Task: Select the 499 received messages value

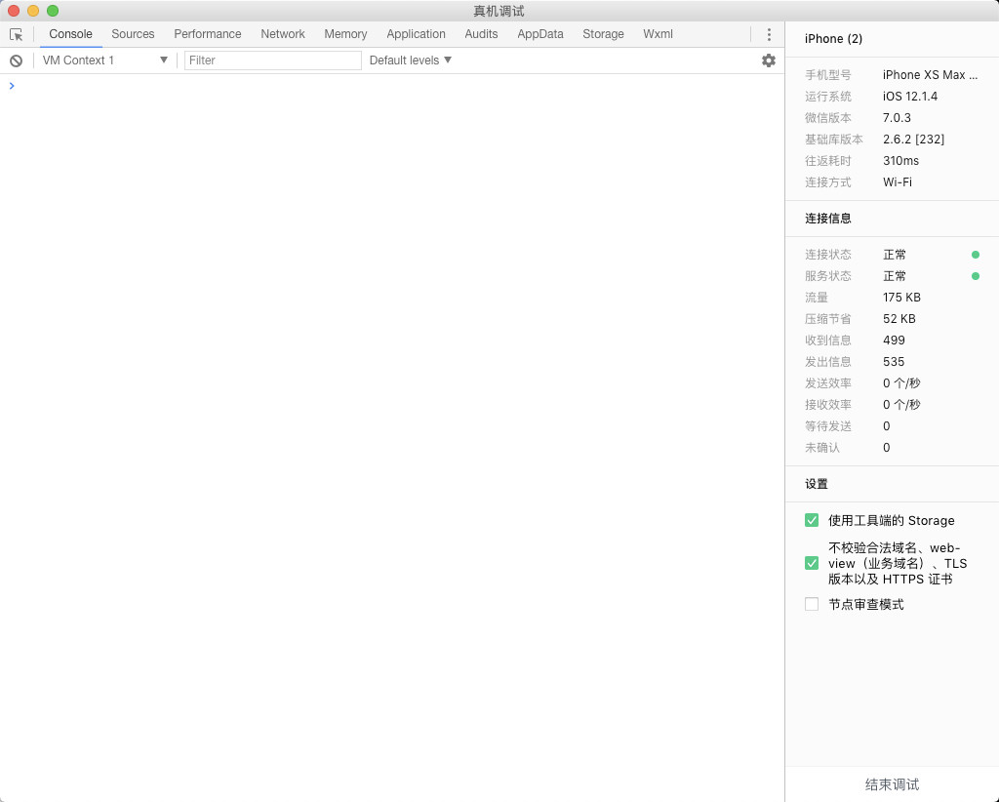Action: (x=894, y=341)
